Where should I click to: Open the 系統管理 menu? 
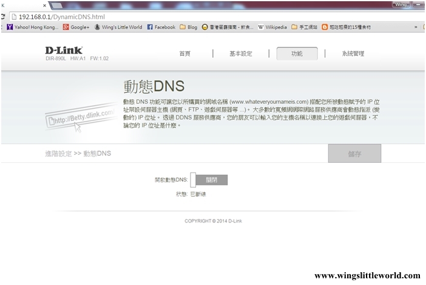353,53
